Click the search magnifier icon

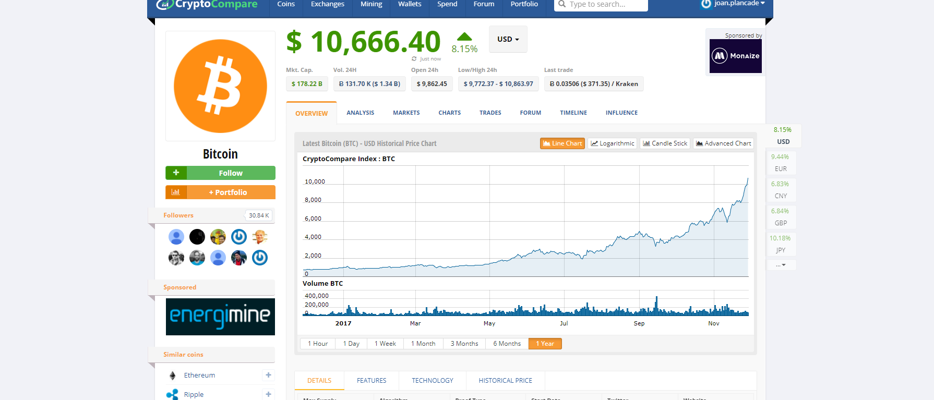click(562, 4)
